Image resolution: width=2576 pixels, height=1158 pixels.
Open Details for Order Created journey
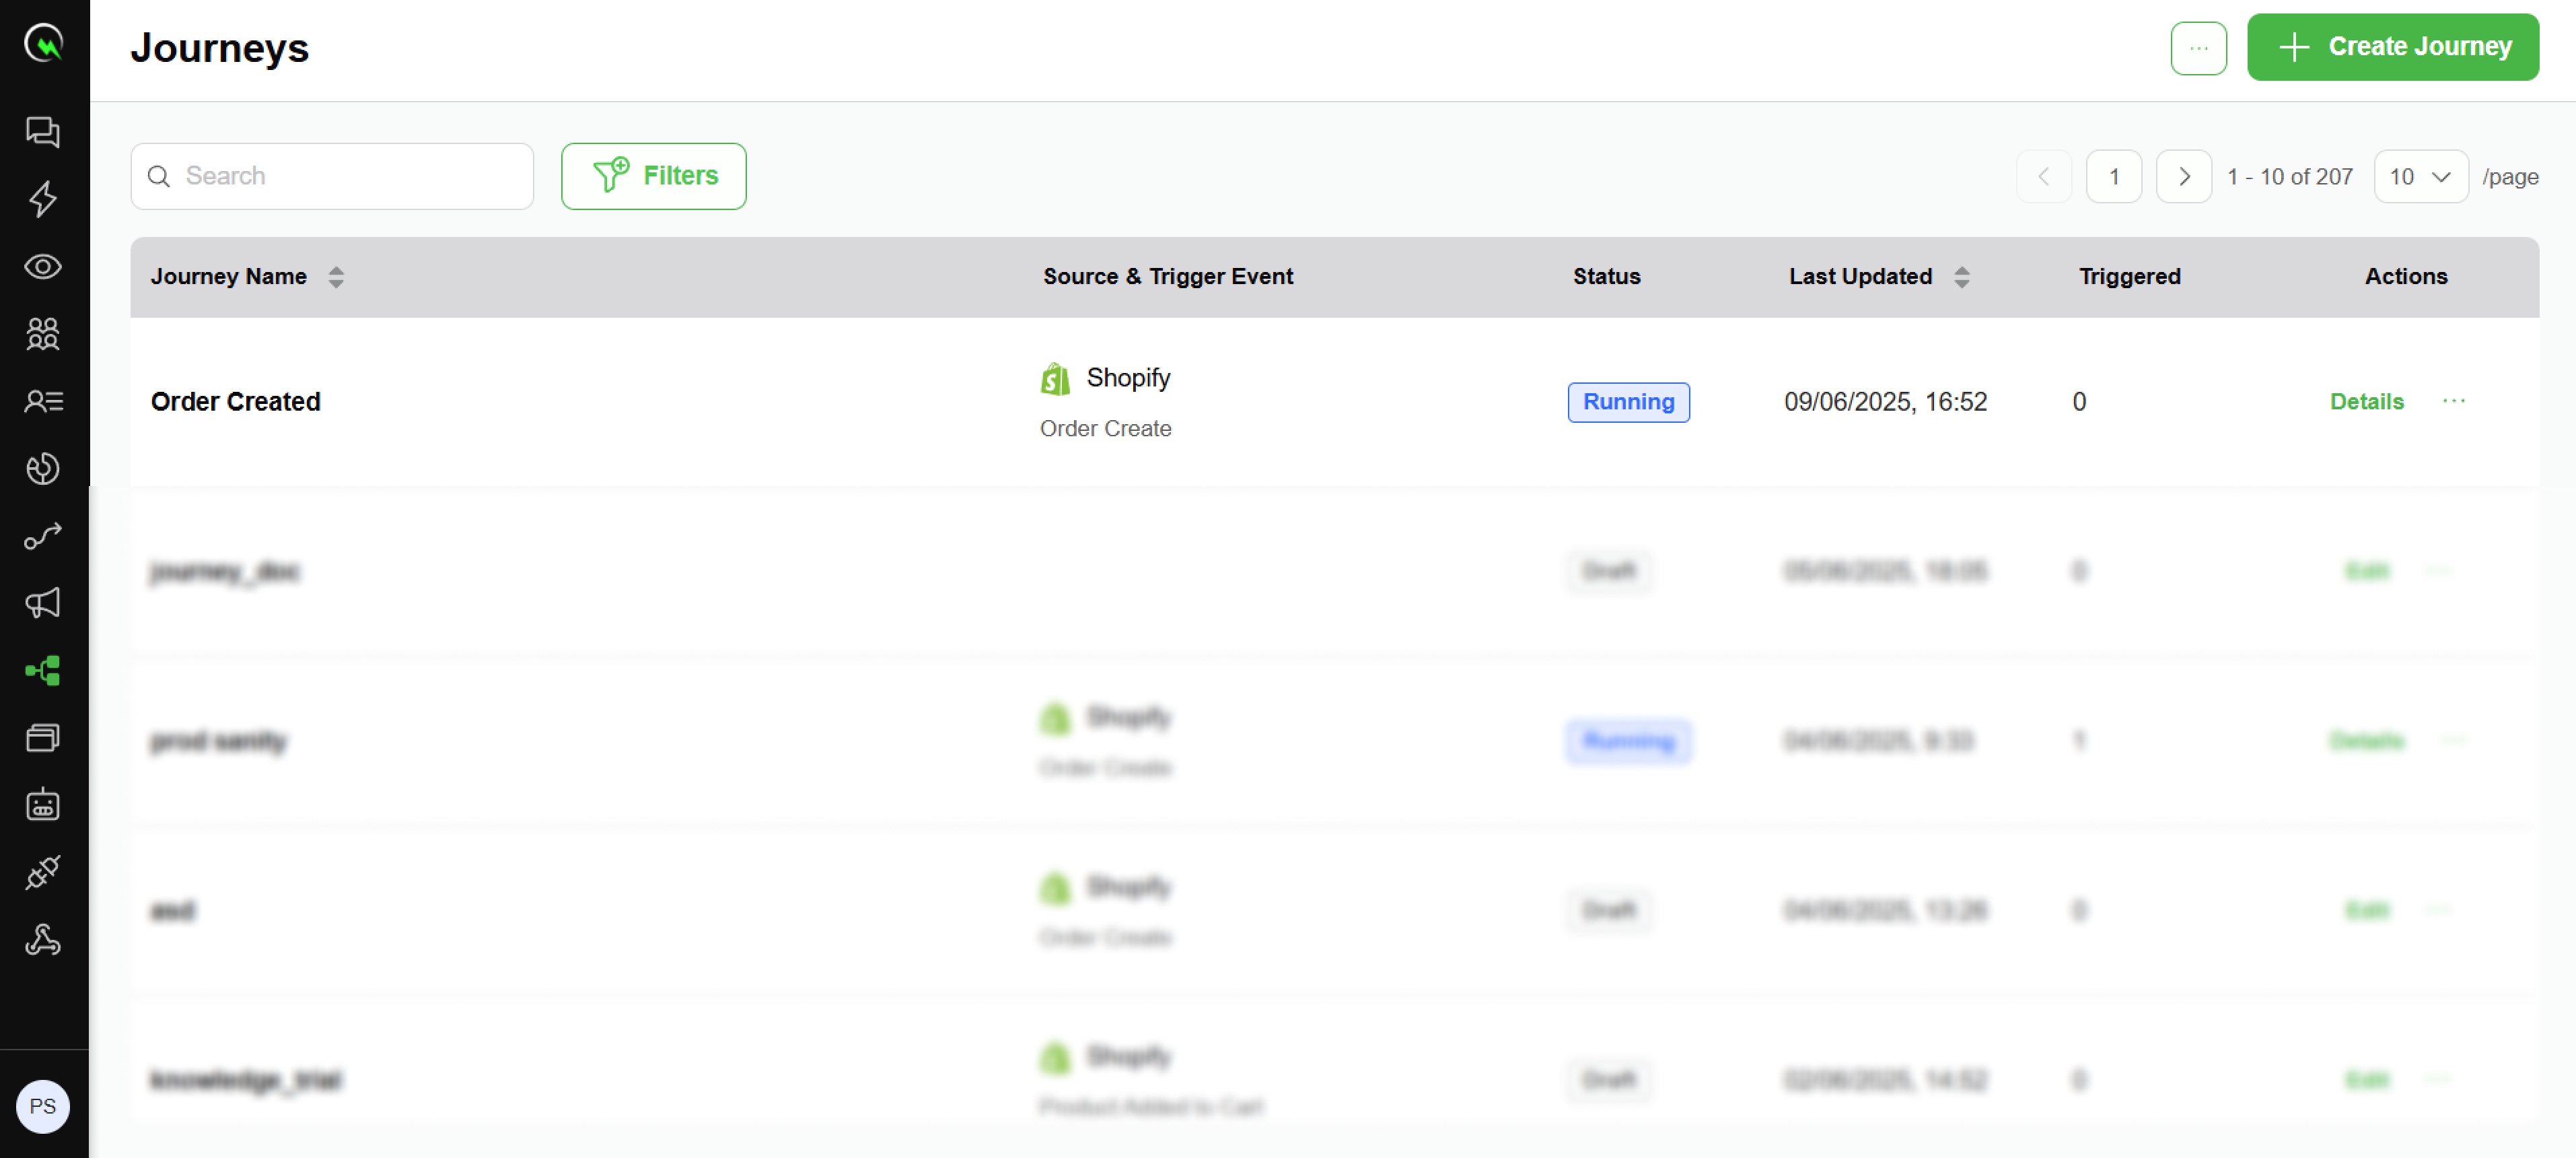2365,401
